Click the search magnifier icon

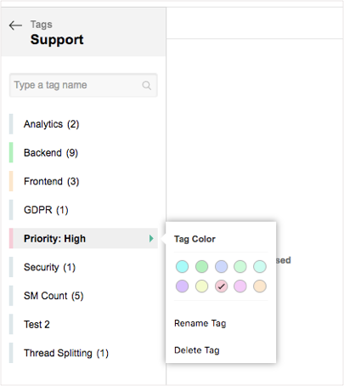click(147, 85)
